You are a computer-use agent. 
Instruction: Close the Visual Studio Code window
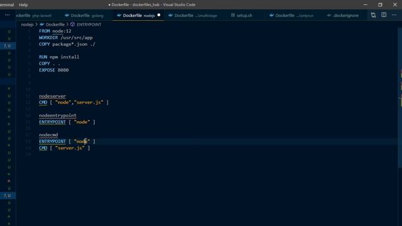click(395, 4)
